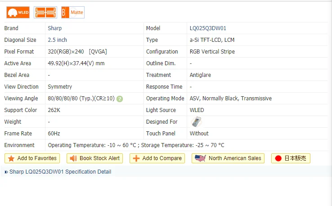Click the a-Si TFT-LCD, LCM type value
Viewport: 332px width, 206px height.
(212, 40)
